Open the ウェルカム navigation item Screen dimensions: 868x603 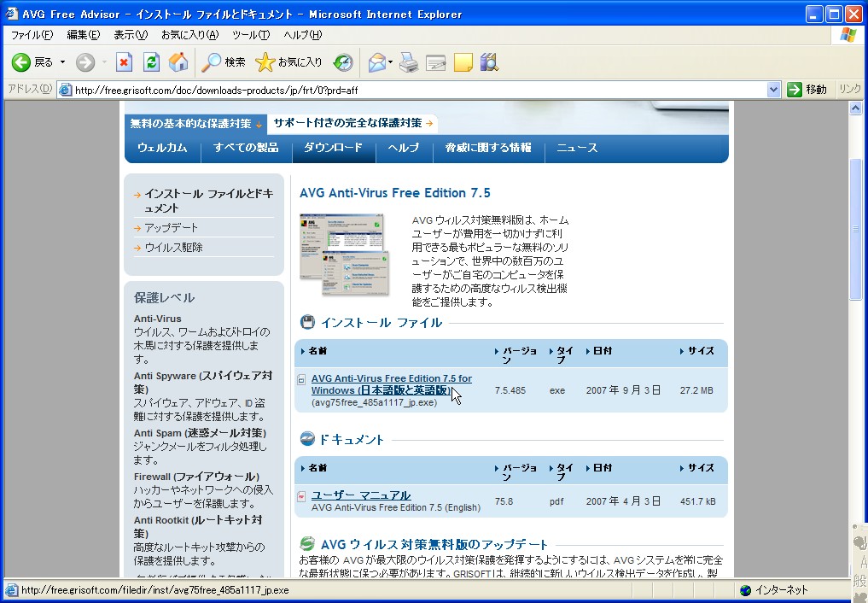coord(162,148)
